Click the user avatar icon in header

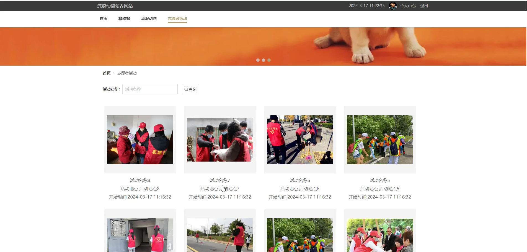[x=392, y=6]
